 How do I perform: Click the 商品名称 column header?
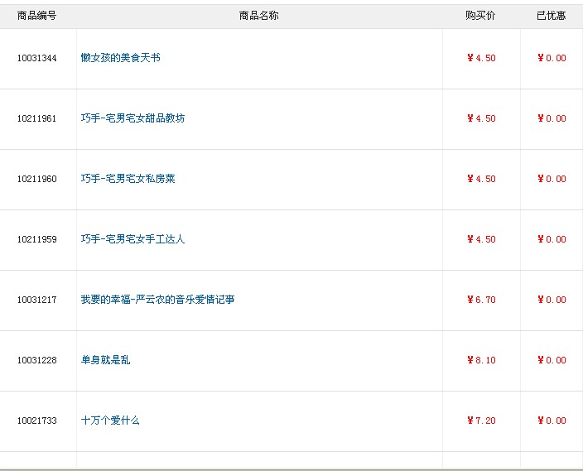(258, 16)
